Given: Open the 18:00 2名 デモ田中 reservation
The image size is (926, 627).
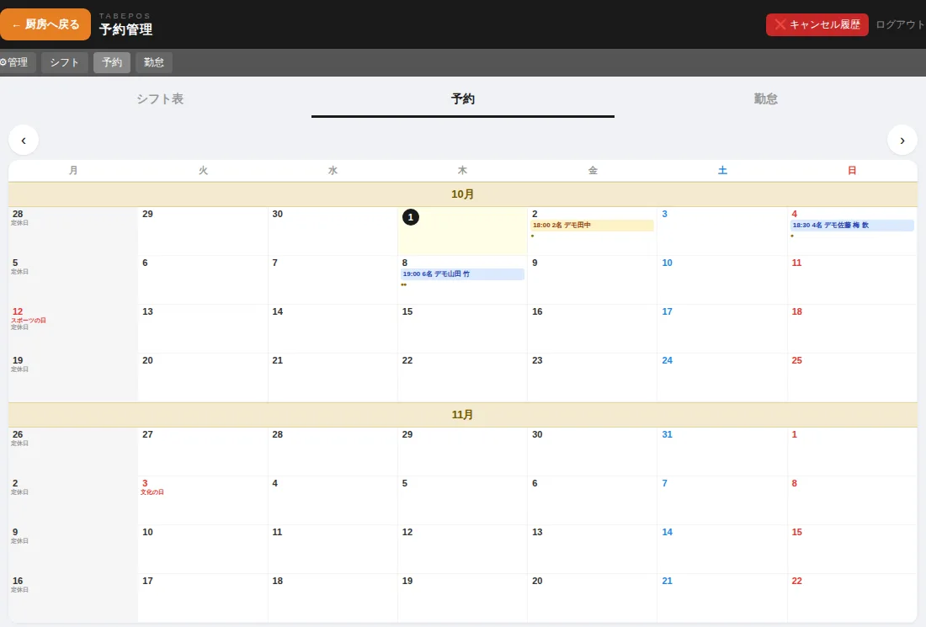Looking at the screenshot, I should [593, 225].
